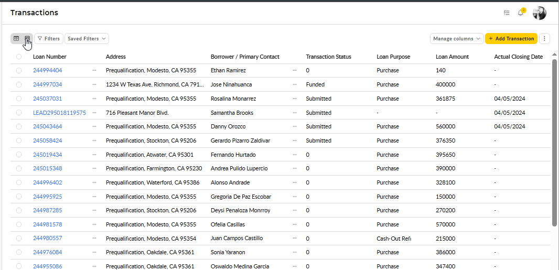Sort by Transaction Status column header

tap(328, 57)
